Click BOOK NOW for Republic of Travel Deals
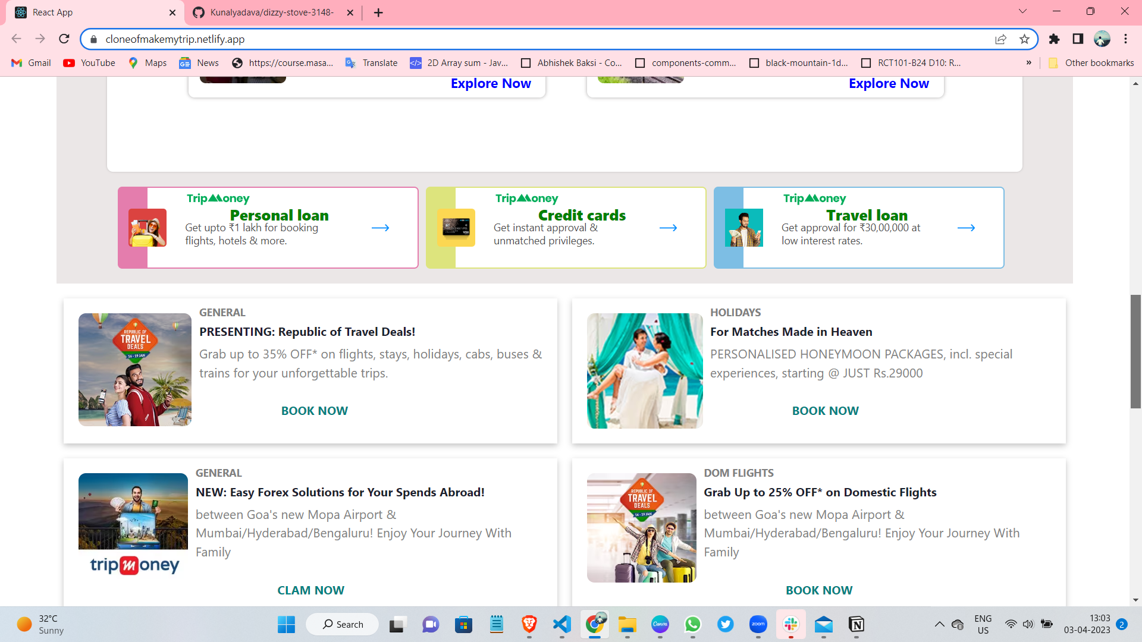The width and height of the screenshot is (1142, 642). (314, 411)
